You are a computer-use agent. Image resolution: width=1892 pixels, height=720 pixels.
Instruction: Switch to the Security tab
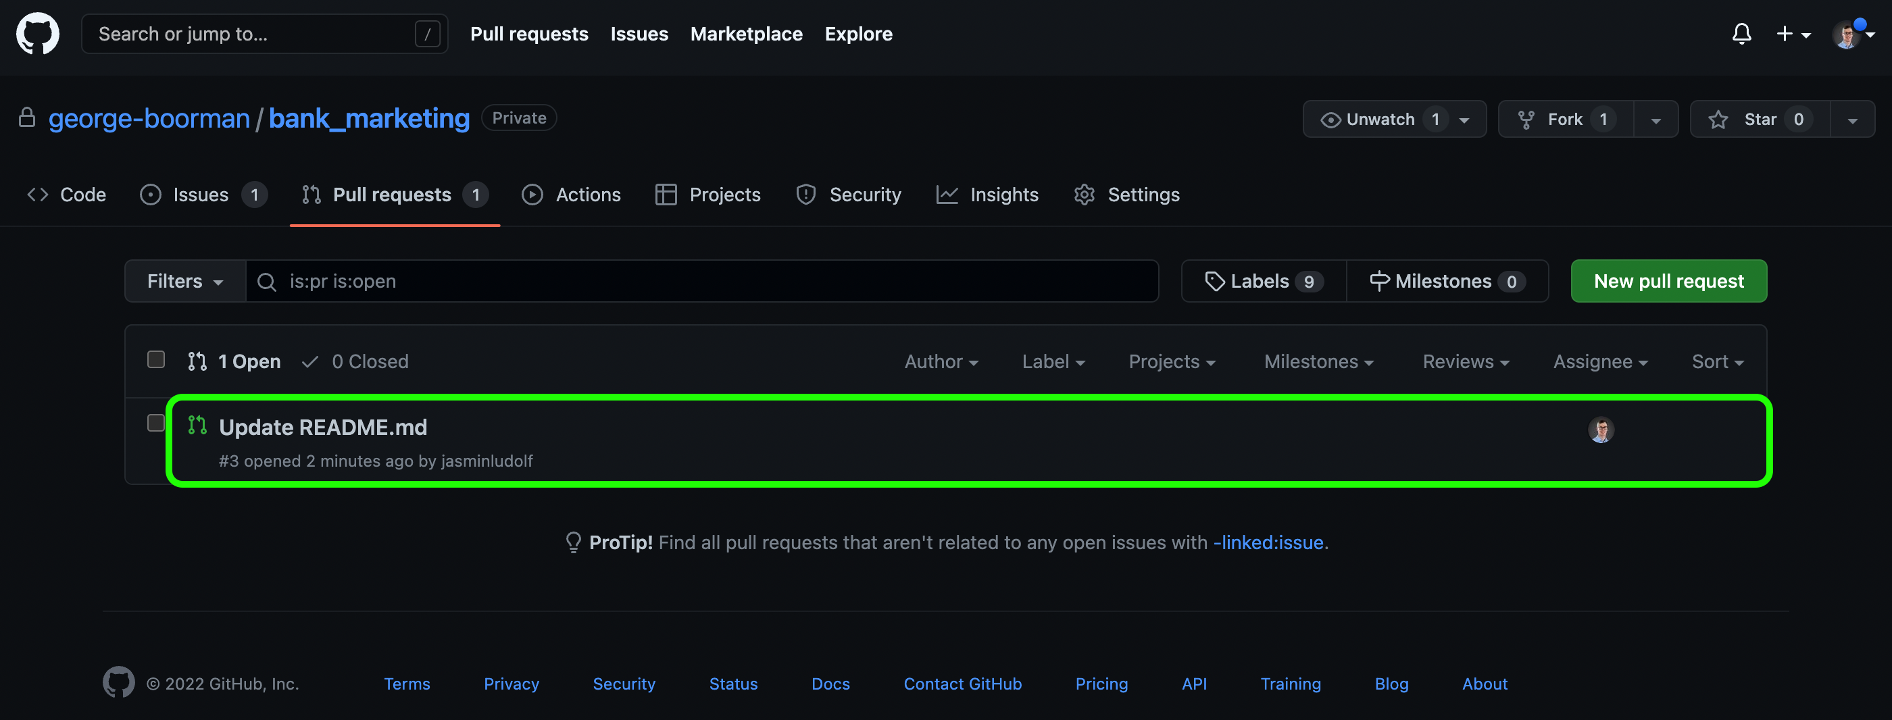click(848, 195)
